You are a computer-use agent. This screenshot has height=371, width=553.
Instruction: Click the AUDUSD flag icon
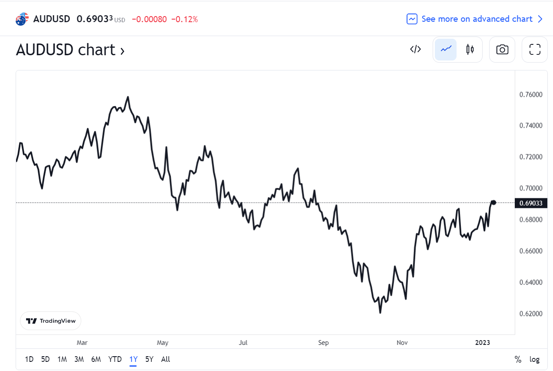click(22, 19)
